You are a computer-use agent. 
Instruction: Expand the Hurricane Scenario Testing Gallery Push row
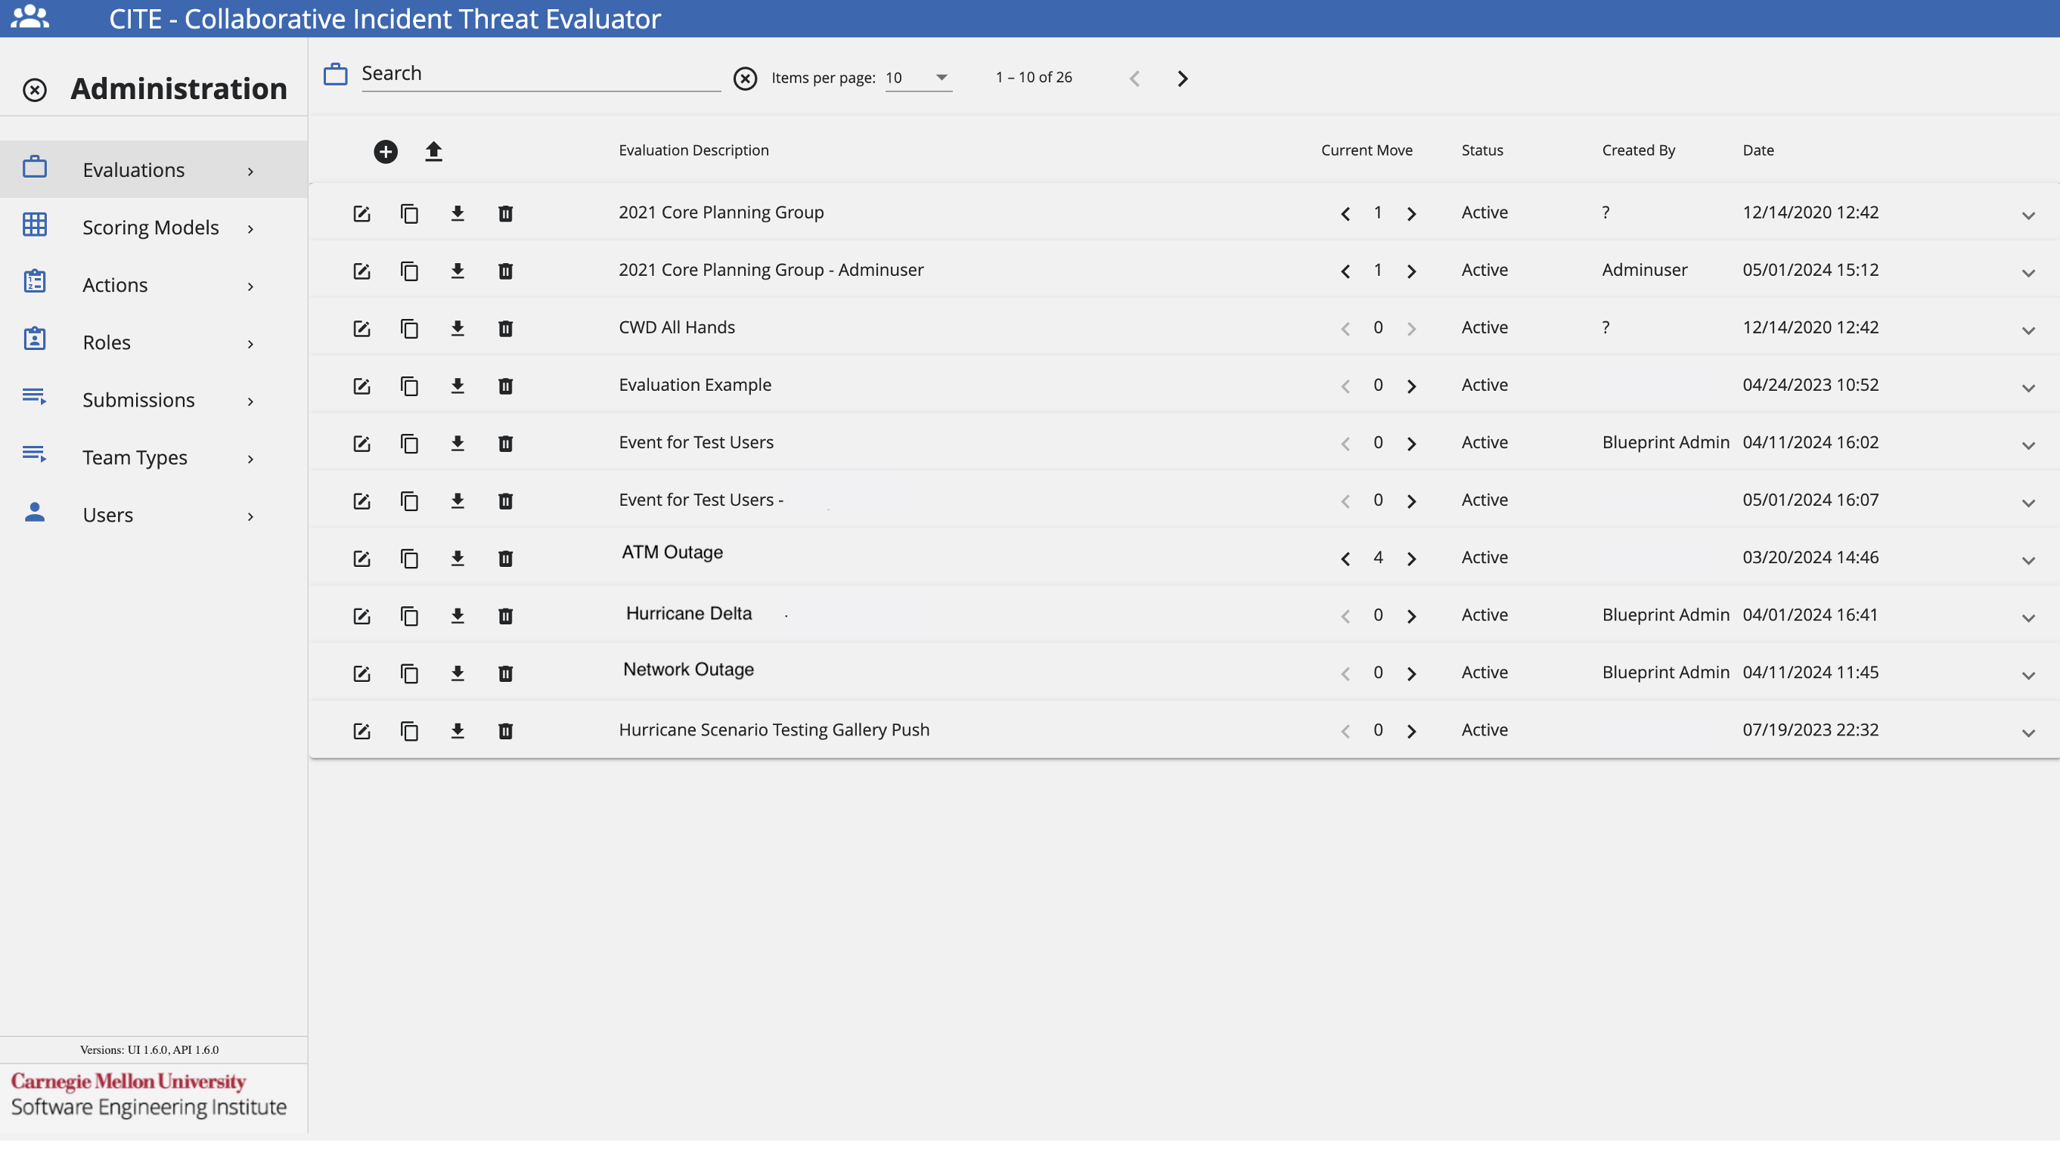[x=2028, y=732]
